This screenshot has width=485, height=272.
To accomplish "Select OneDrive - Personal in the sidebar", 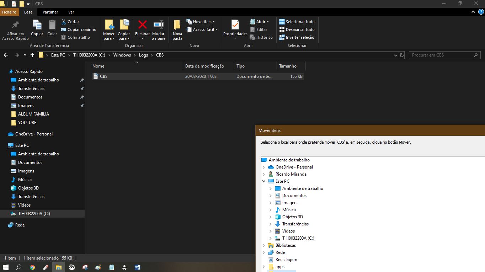I will coord(34,134).
